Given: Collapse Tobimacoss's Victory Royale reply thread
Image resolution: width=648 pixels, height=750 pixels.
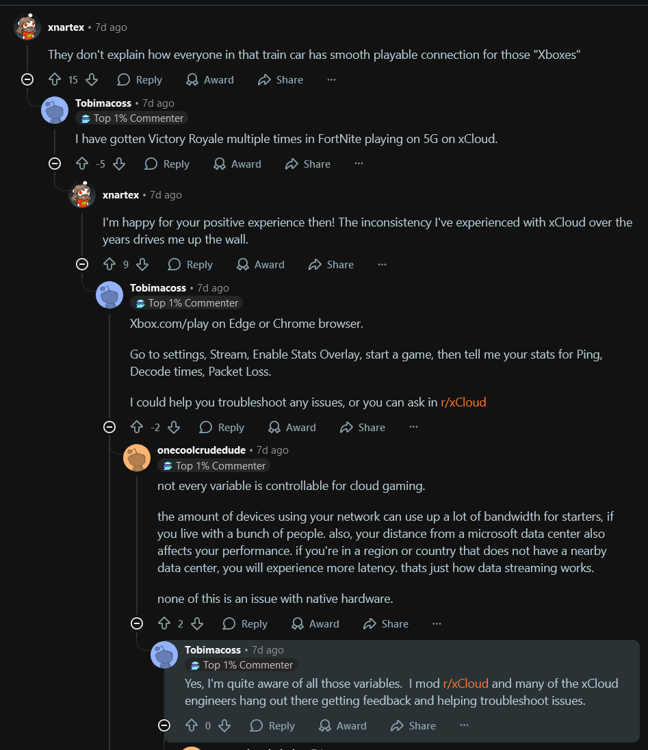Looking at the screenshot, I should coord(55,164).
